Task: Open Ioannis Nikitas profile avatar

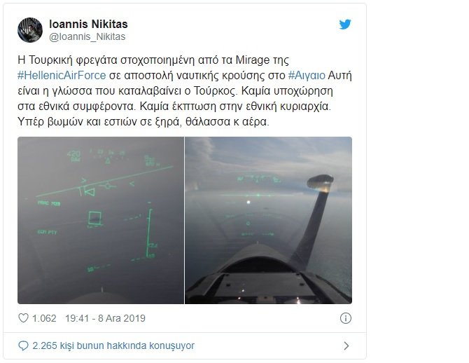Action: coord(30,30)
